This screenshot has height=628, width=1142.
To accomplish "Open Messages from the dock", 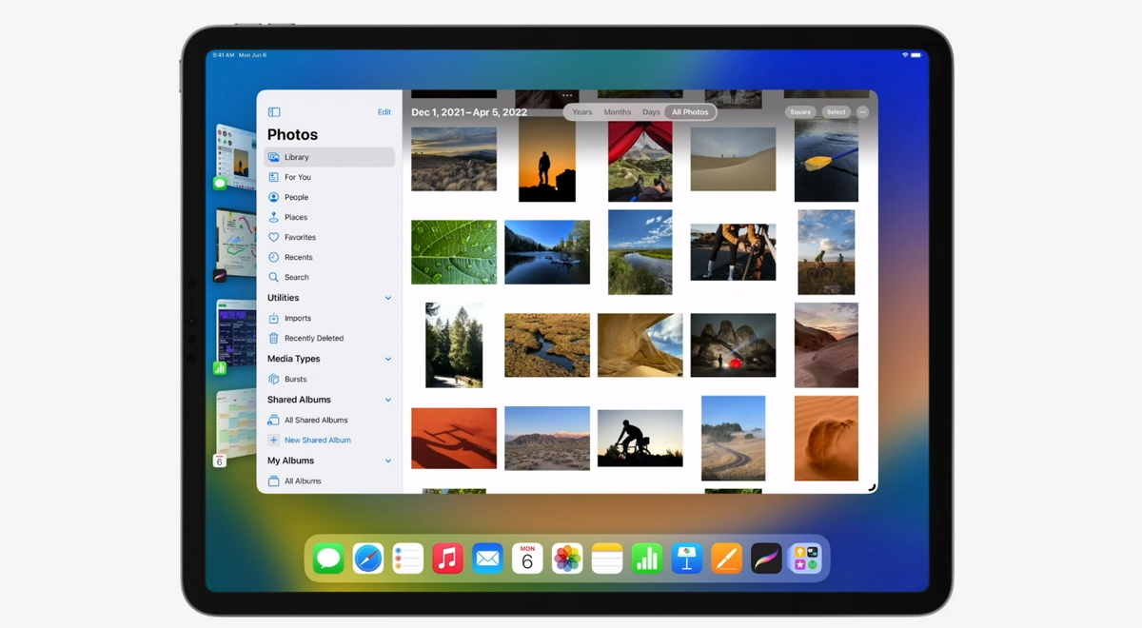I will pyautogui.click(x=328, y=558).
